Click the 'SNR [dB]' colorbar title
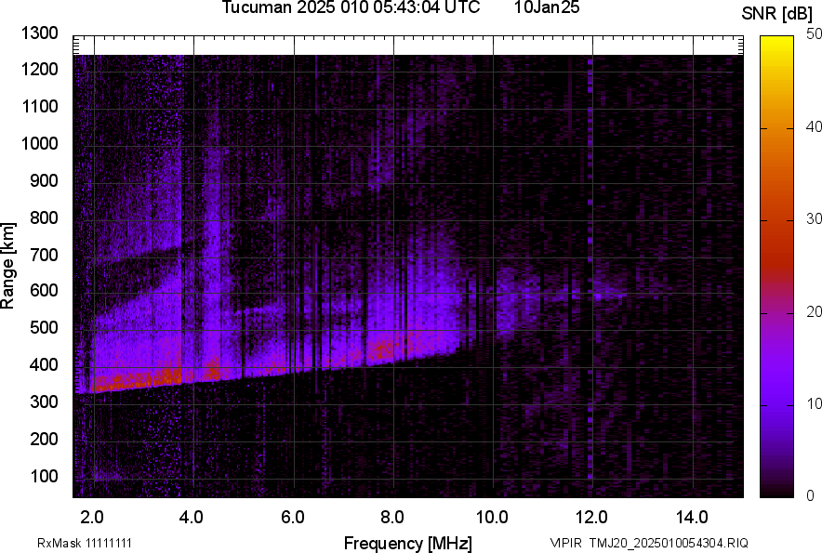Screen dimensions: 822x553 coord(777,14)
